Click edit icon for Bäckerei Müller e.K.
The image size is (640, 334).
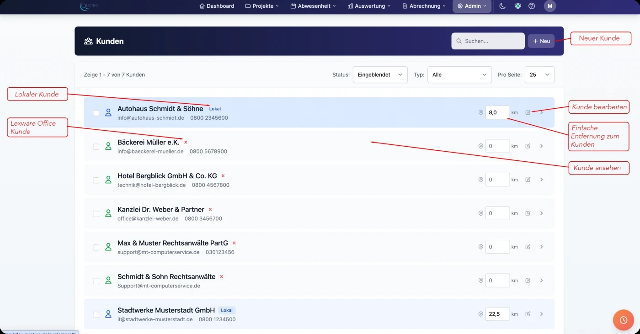tap(528, 146)
